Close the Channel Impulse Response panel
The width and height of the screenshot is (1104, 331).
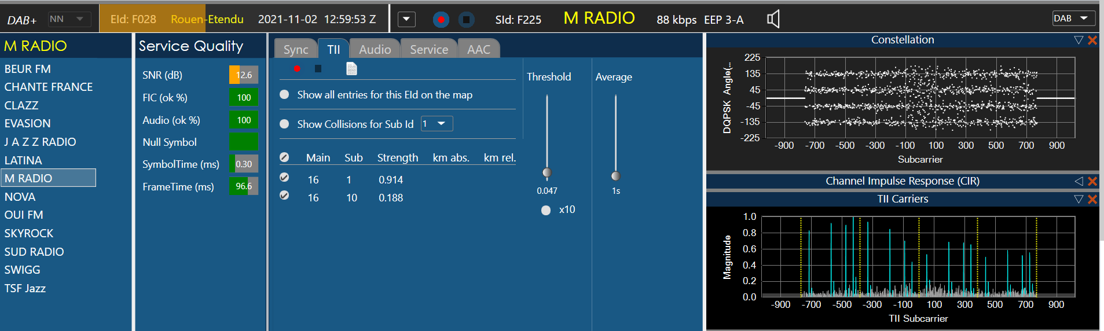1092,181
